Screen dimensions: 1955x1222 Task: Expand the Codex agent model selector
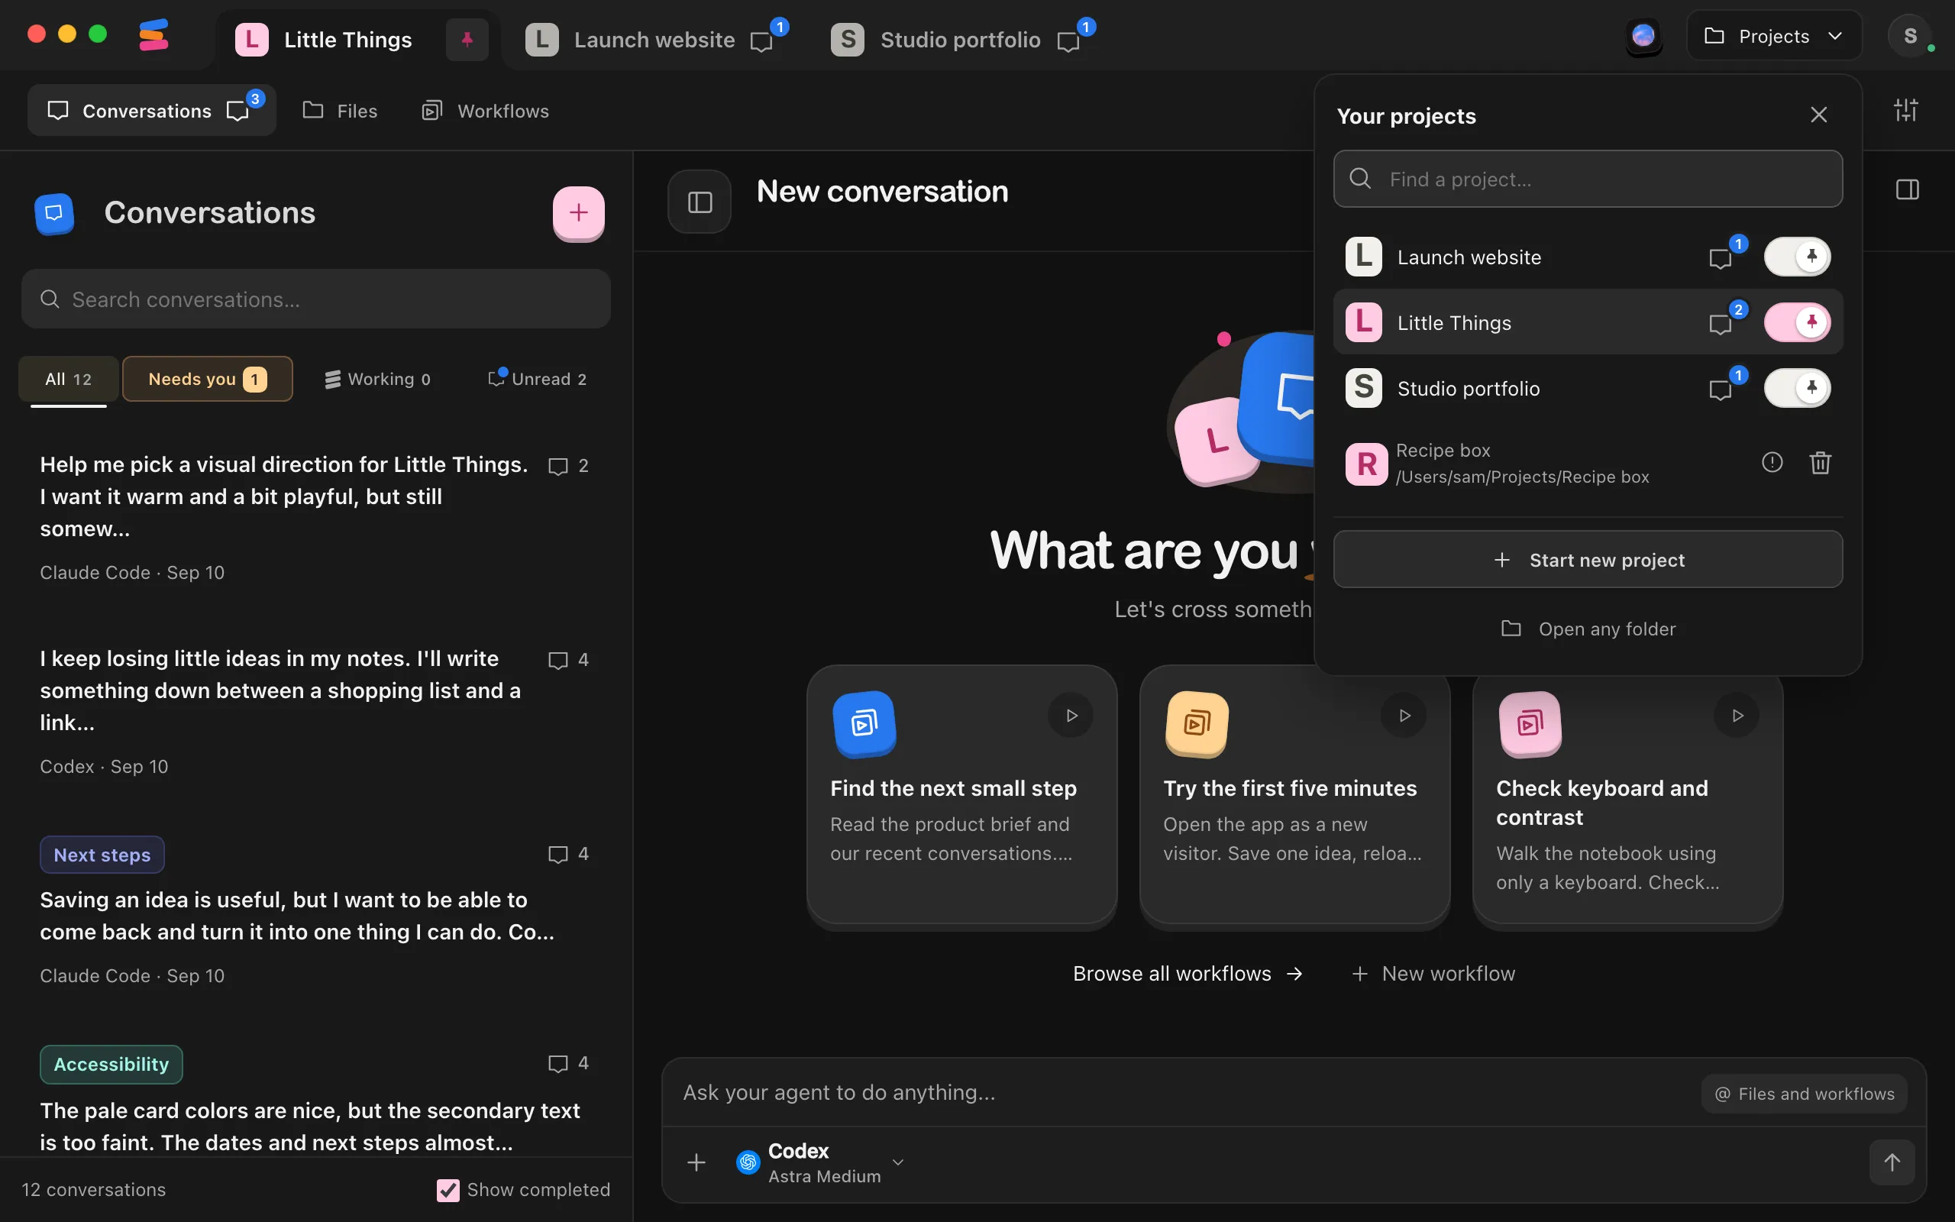pos(819,1162)
